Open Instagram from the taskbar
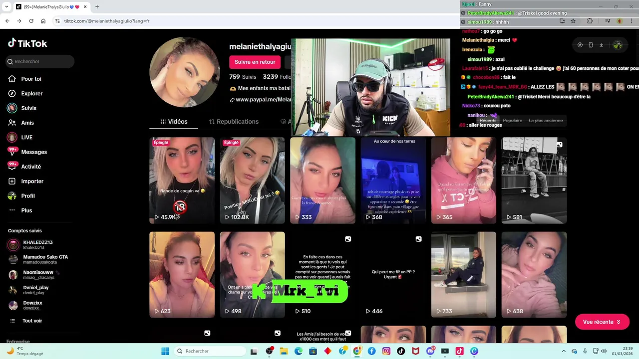639x359 pixels. click(x=386, y=351)
